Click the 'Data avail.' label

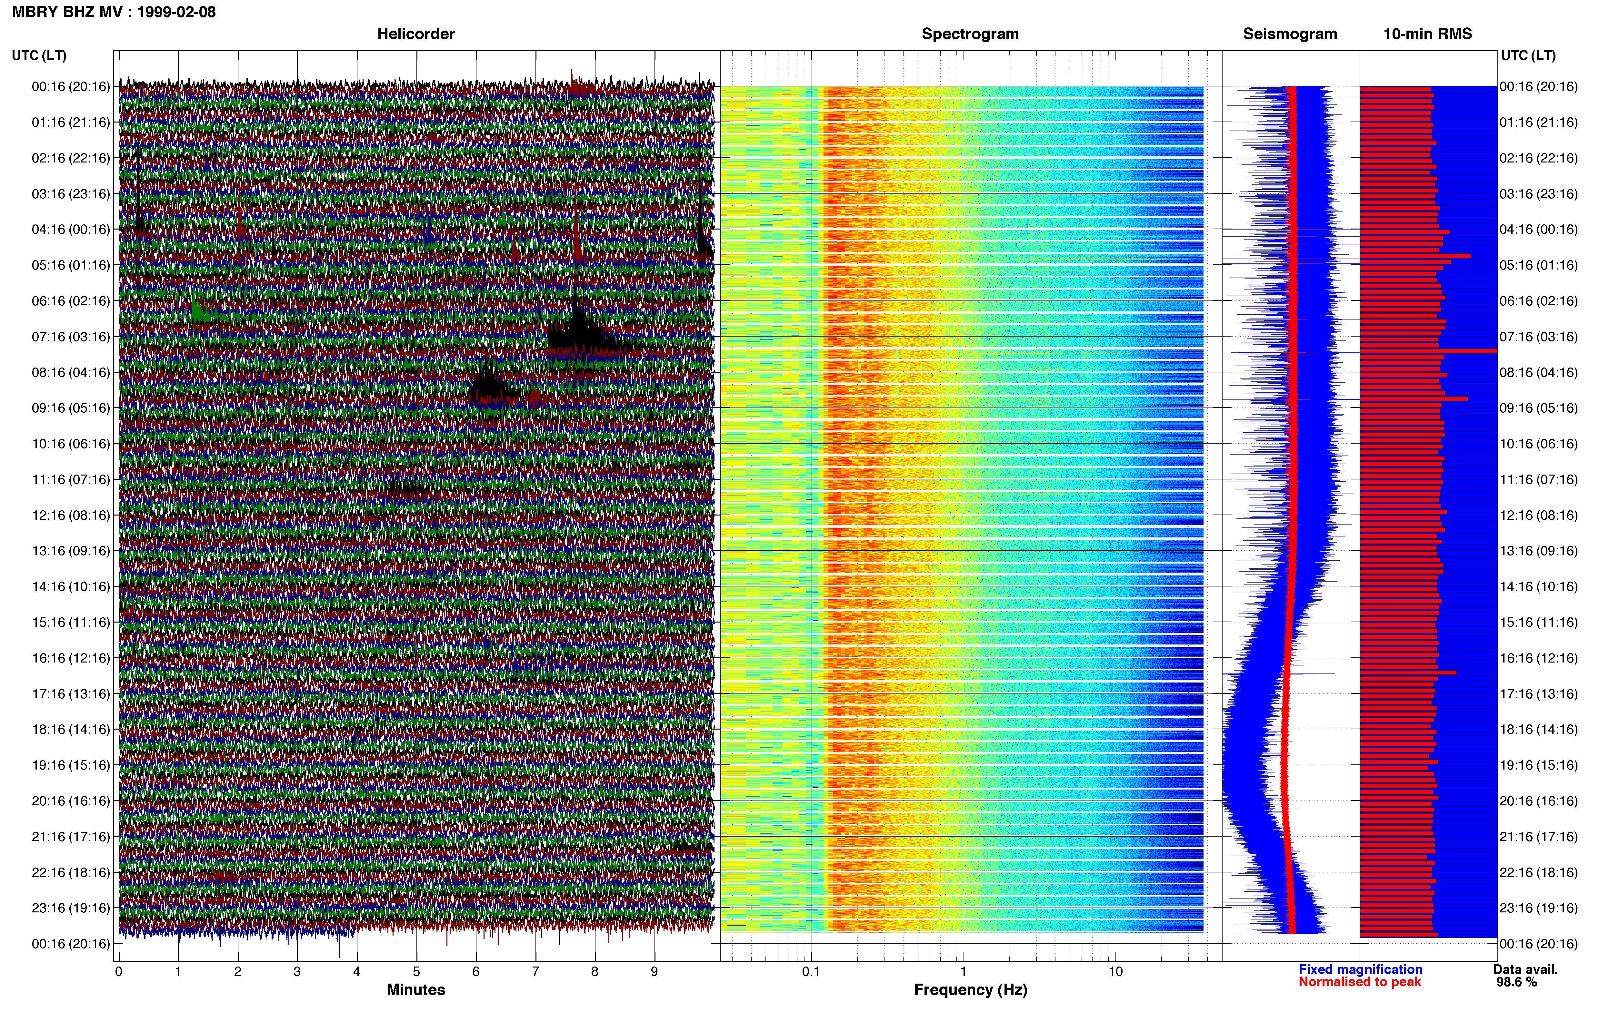coord(1525,969)
